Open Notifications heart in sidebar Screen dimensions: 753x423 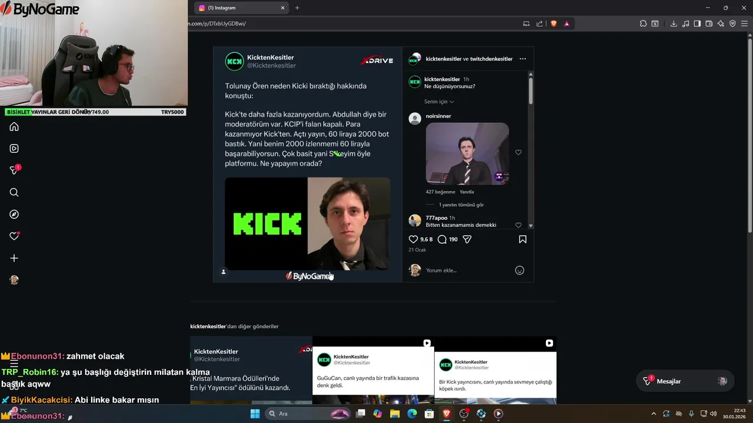14,236
